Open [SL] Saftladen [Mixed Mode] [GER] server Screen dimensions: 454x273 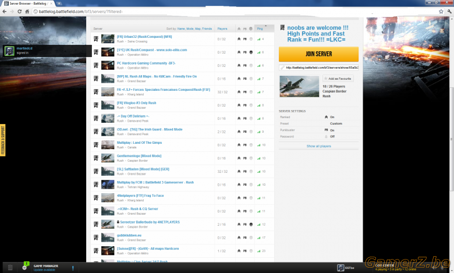coord(143,169)
